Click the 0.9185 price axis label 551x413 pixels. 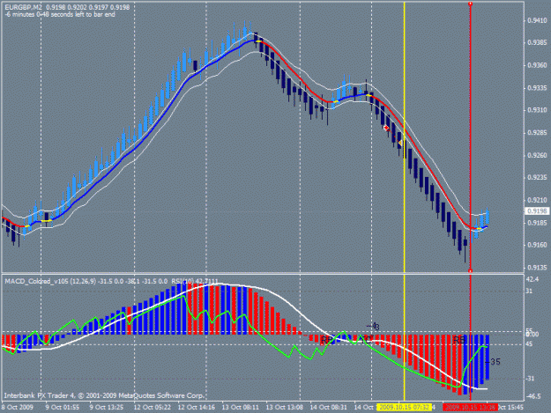coord(537,223)
